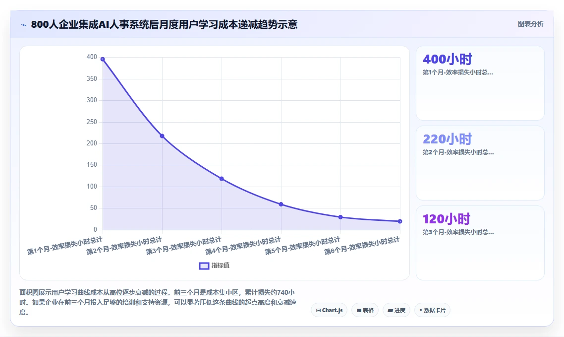
Task: Click x-axis label 第1个月-效率损失小时总计
Action: pyautogui.click(x=65, y=246)
